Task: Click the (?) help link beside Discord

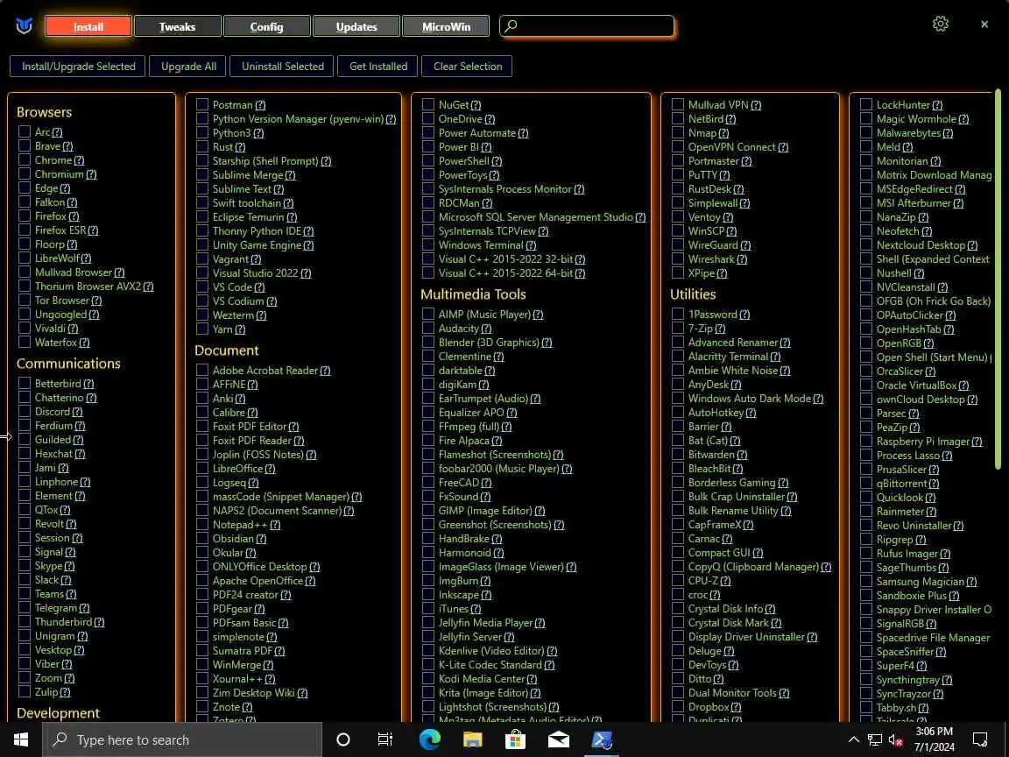Action: (x=77, y=412)
